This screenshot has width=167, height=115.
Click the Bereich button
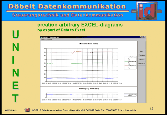point(141,59)
